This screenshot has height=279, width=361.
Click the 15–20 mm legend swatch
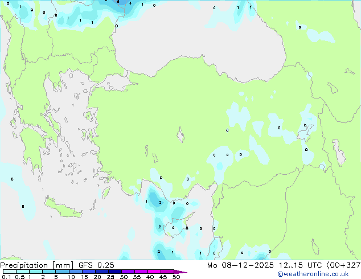click(89, 272)
